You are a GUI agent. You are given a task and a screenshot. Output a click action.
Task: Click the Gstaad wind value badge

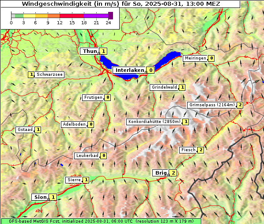[38, 130]
